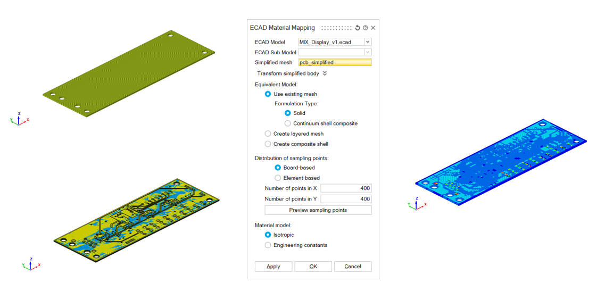
Task: Click the Simplified mesh input field
Action: (335, 62)
